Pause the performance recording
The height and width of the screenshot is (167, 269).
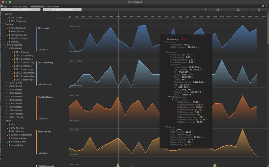point(217,10)
